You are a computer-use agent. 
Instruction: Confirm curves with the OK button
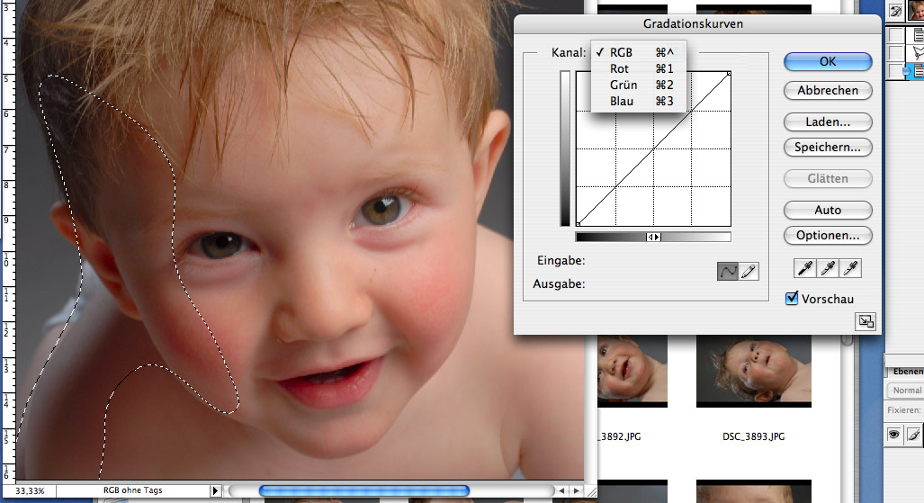click(x=828, y=61)
